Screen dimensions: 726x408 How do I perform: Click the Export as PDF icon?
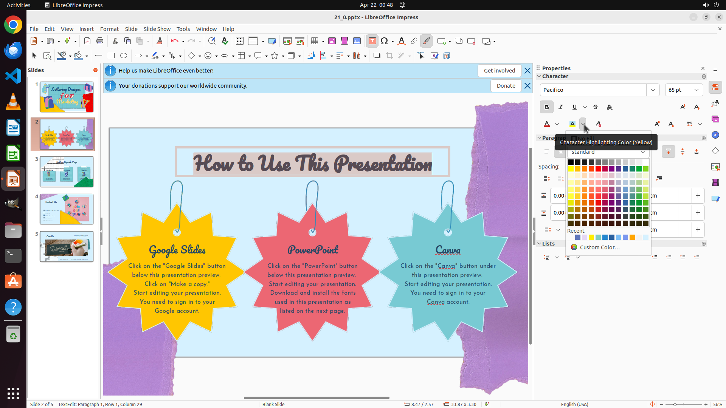pos(87,41)
